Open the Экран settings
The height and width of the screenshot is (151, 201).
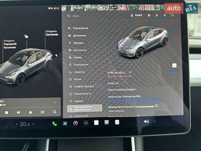(x=75, y=79)
